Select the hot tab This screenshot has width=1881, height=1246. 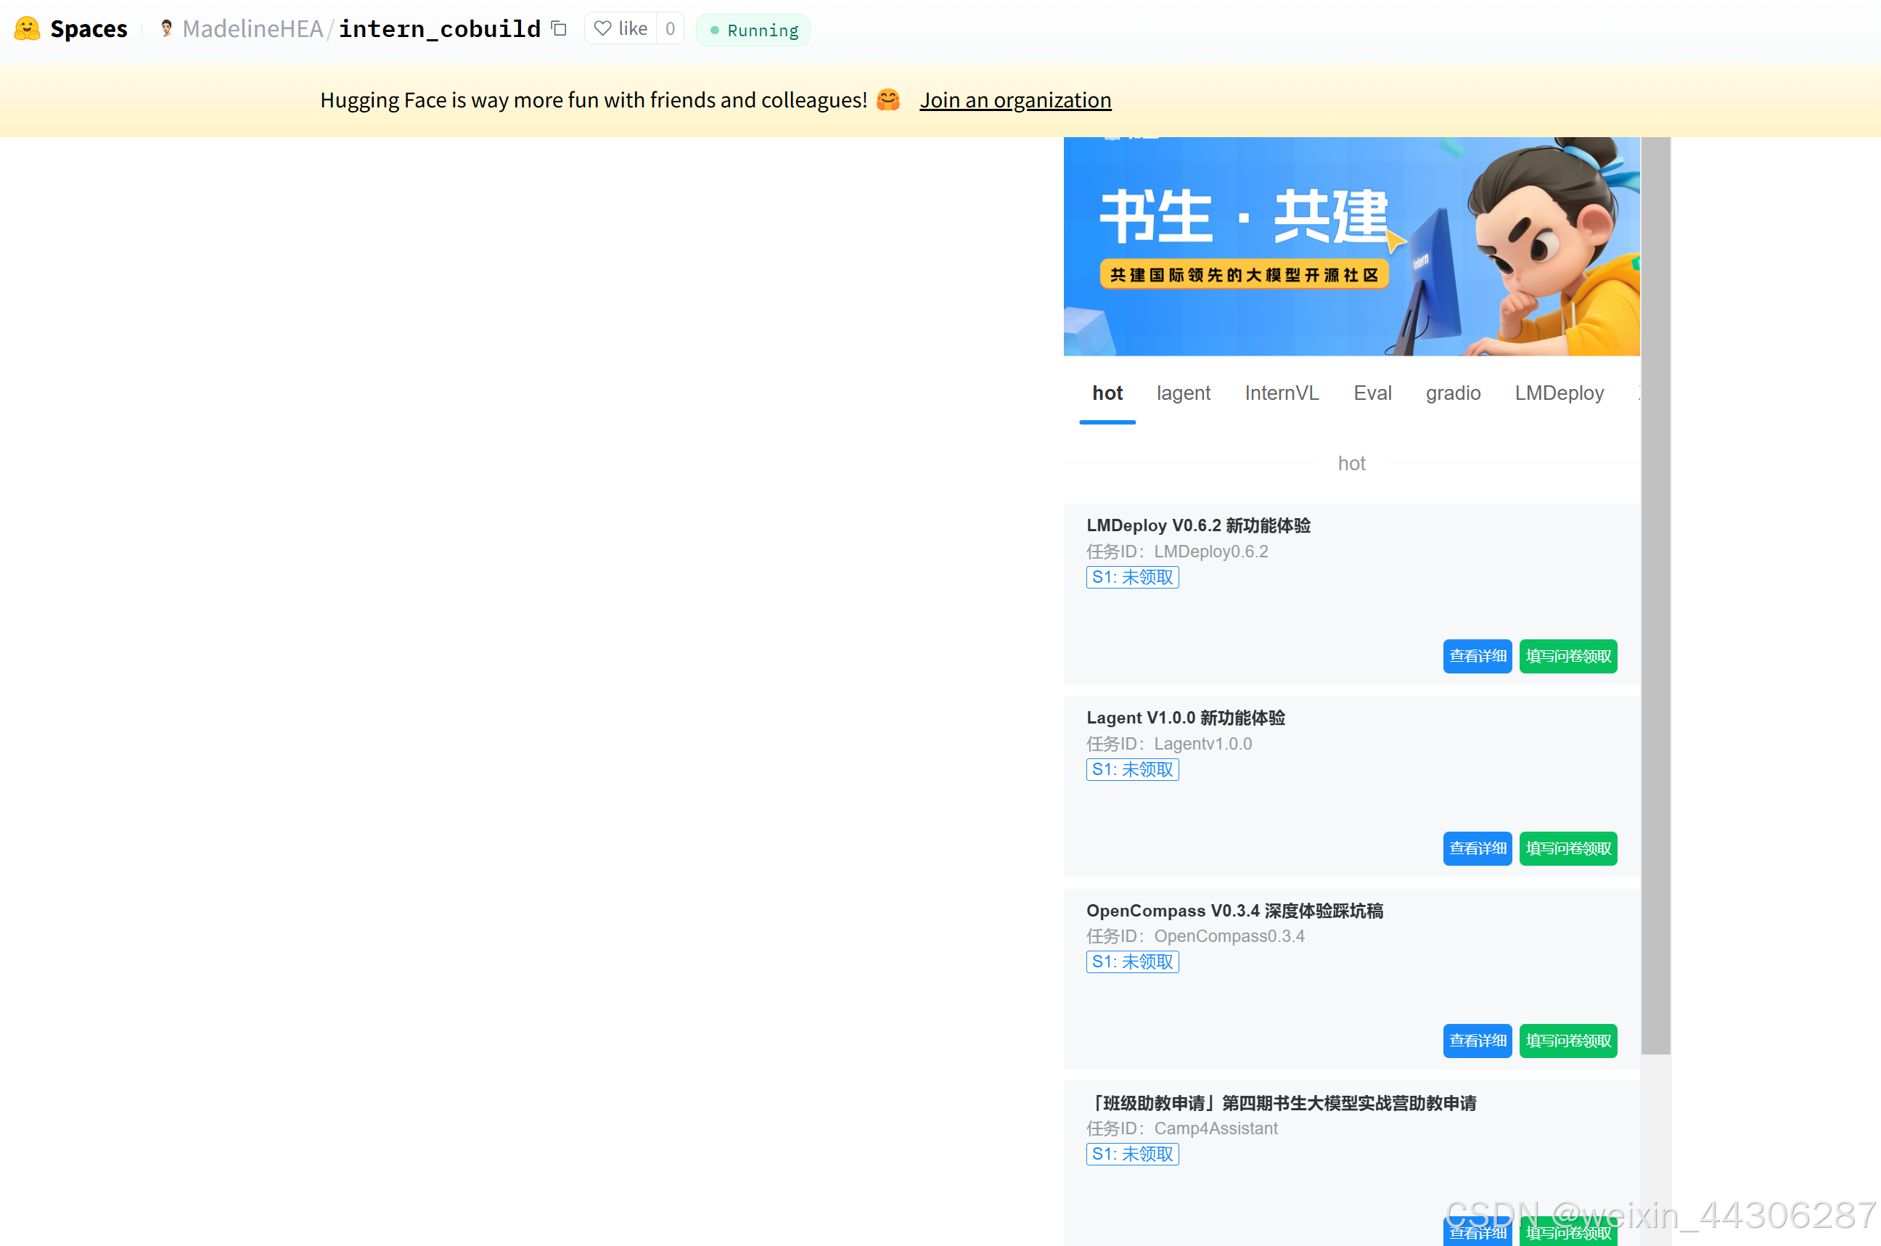point(1107,393)
